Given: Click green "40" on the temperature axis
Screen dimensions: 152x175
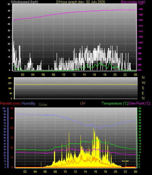Looking at the screenshot, I should click(x=140, y=108).
